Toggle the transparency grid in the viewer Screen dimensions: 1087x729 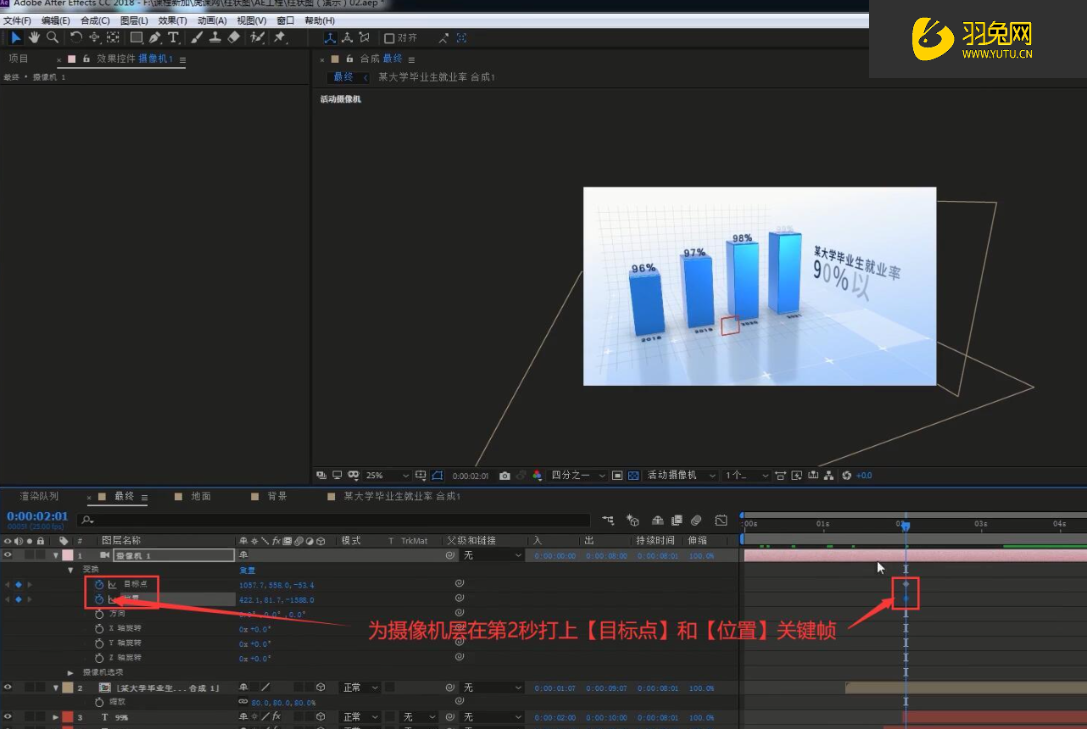[633, 475]
